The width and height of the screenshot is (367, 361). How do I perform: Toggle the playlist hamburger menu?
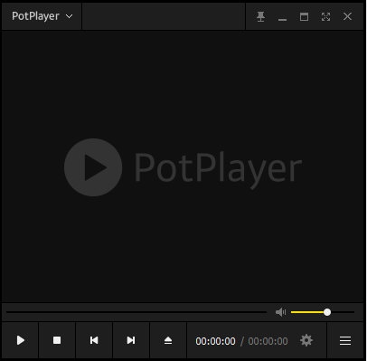(x=345, y=340)
